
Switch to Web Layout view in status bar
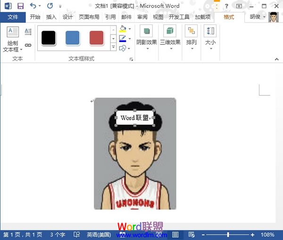[x=191, y=234]
